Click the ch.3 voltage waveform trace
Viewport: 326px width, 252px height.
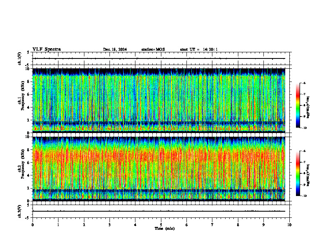coord(159,211)
